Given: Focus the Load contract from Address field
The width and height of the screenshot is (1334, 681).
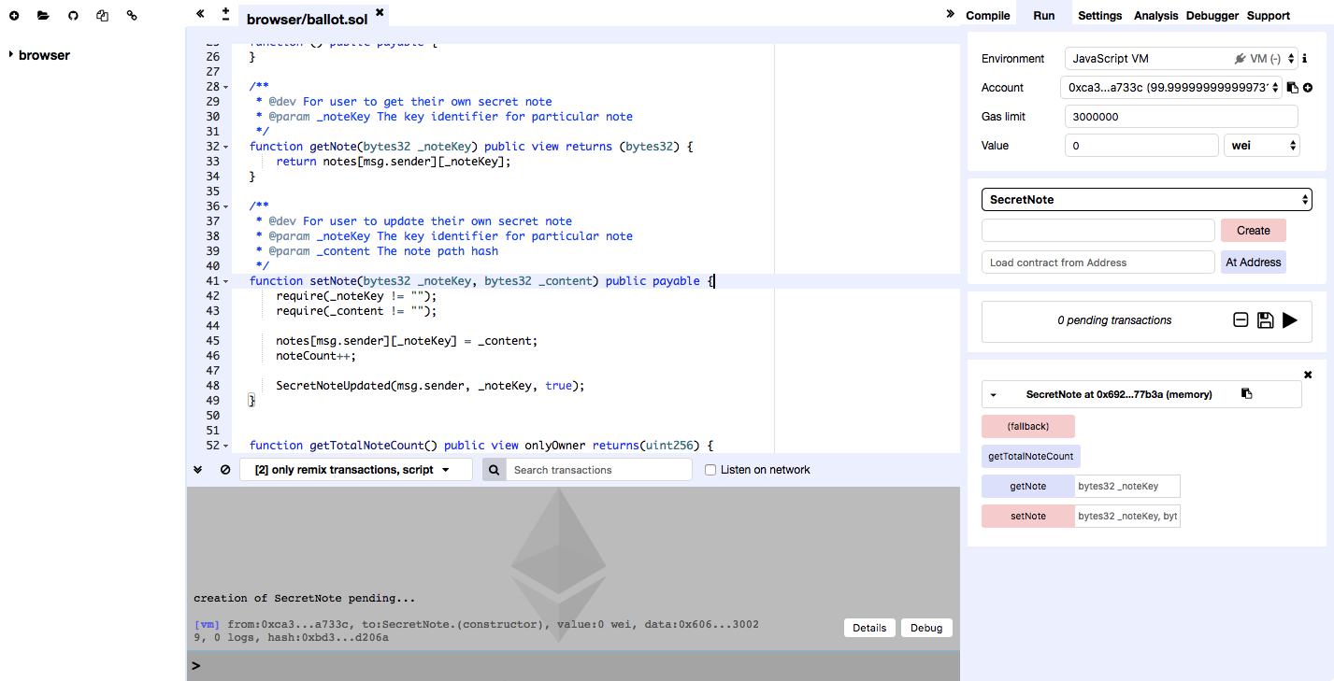Looking at the screenshot, I should (x=1097, y=262).
